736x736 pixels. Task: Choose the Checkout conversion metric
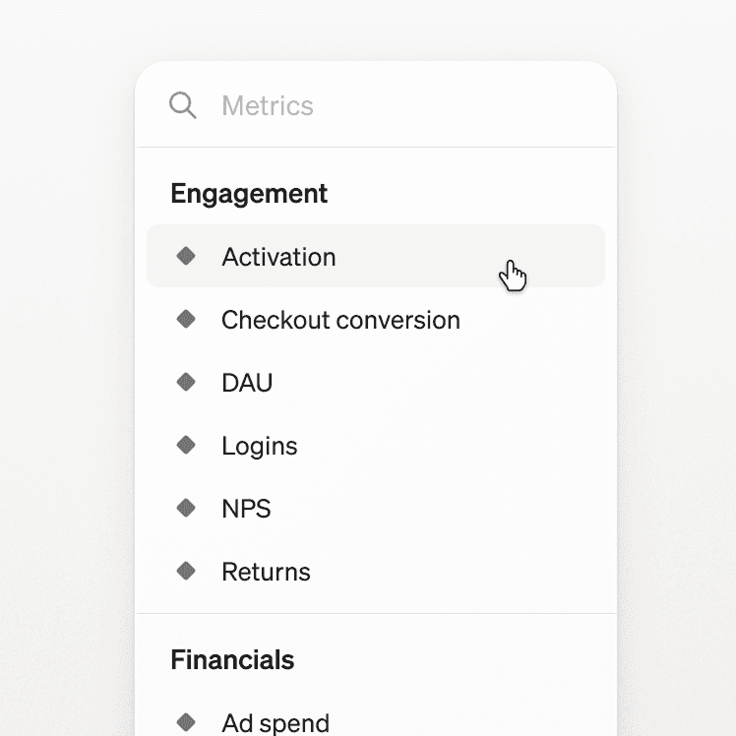[x=340, y=320]
